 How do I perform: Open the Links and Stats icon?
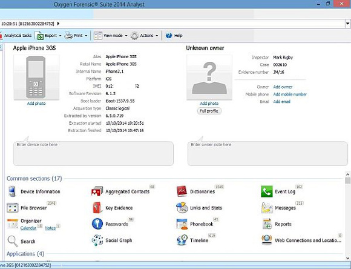pyautogui.click(x=182, y=208)
